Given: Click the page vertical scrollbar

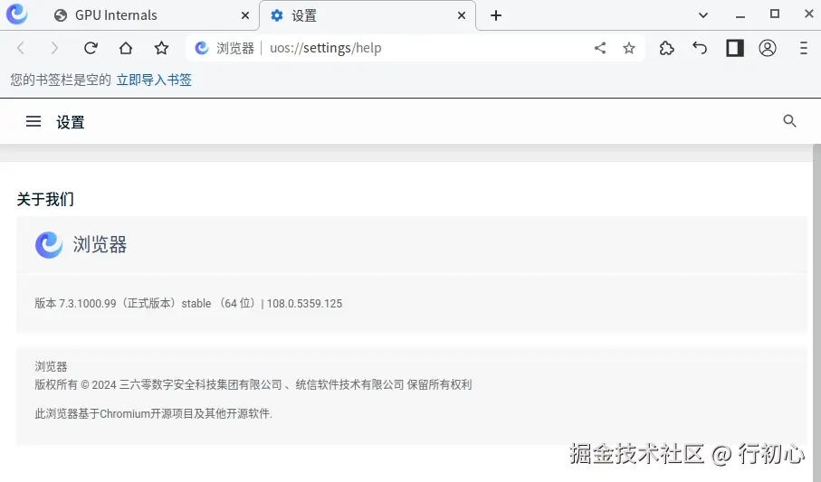Looking at the screenshot, I should coord(816,313).
